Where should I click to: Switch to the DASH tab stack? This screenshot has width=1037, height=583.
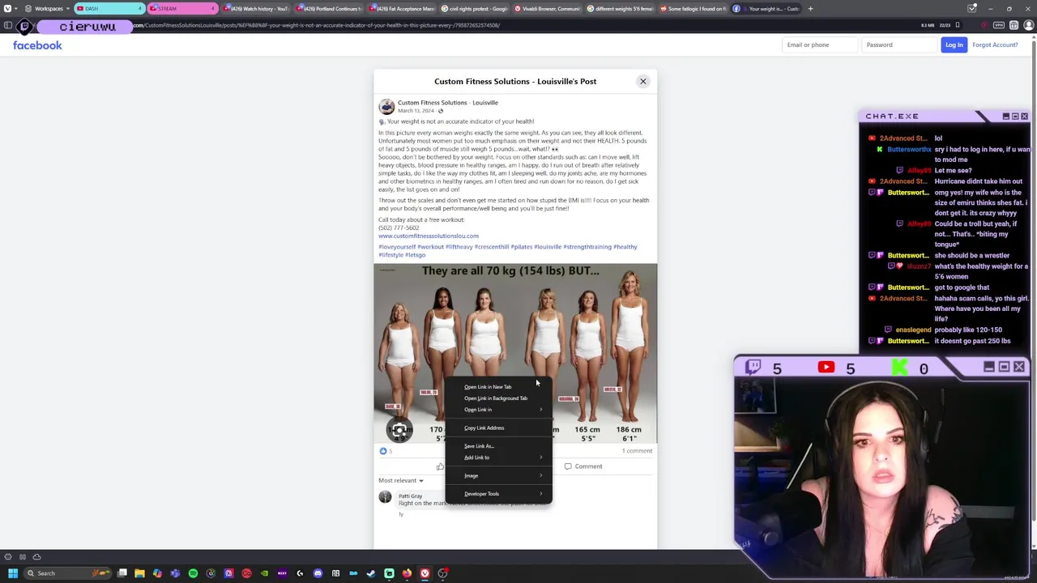point(109,9)
